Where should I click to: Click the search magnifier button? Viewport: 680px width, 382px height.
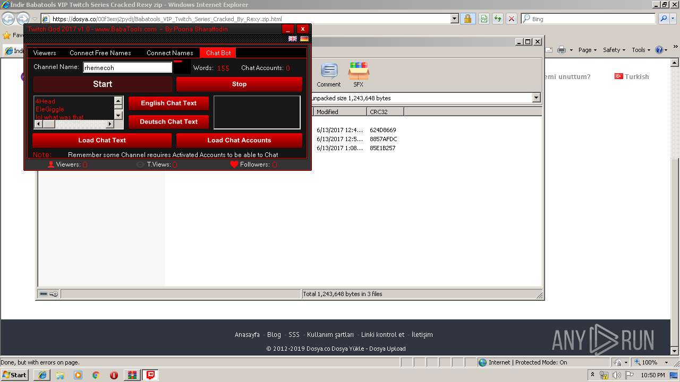click(x=664, y=19)
